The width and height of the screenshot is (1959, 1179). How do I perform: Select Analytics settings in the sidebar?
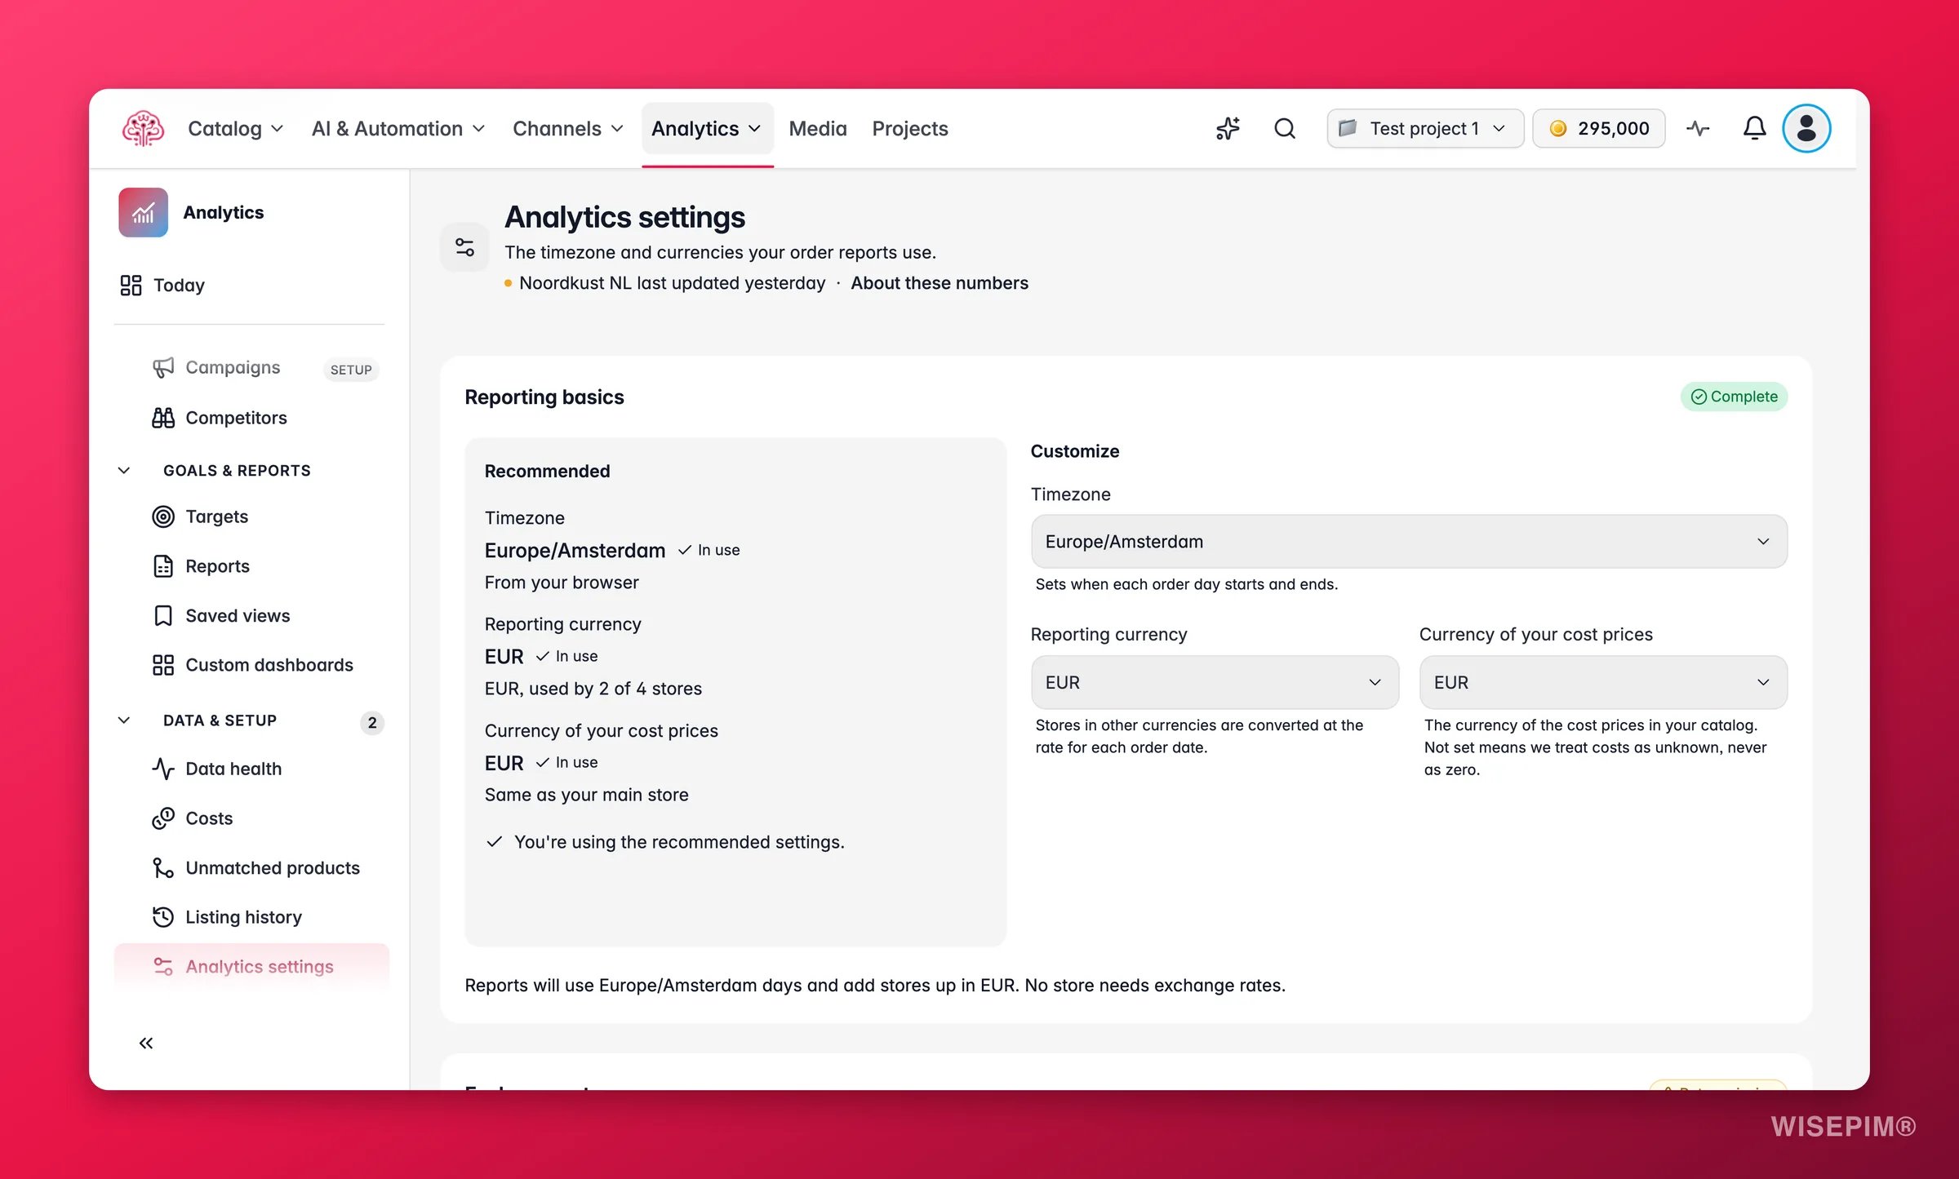pyautogui.click(x=250, y=966)
